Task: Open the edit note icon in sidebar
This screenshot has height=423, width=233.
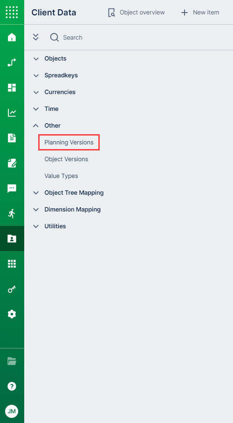Action: (12, 163)
